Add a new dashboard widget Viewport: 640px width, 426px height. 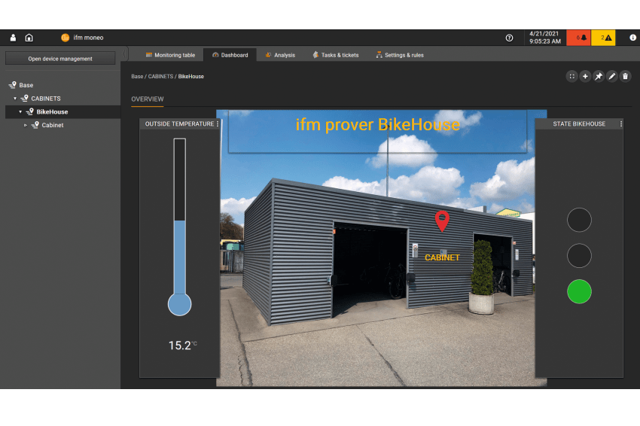pyautogui.click(x=585, y=76)
